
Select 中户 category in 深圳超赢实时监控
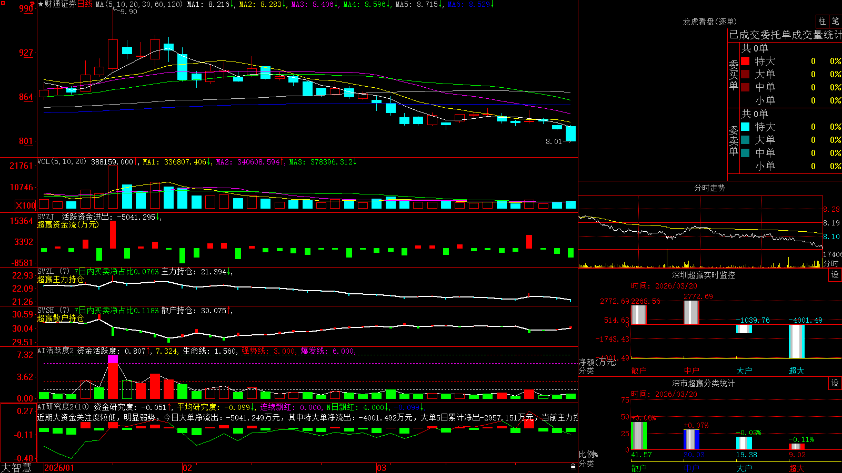[691, 371]
